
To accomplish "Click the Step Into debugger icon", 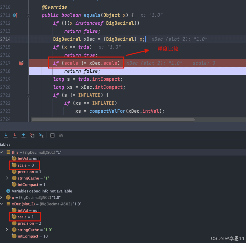I will coord(6,135).
